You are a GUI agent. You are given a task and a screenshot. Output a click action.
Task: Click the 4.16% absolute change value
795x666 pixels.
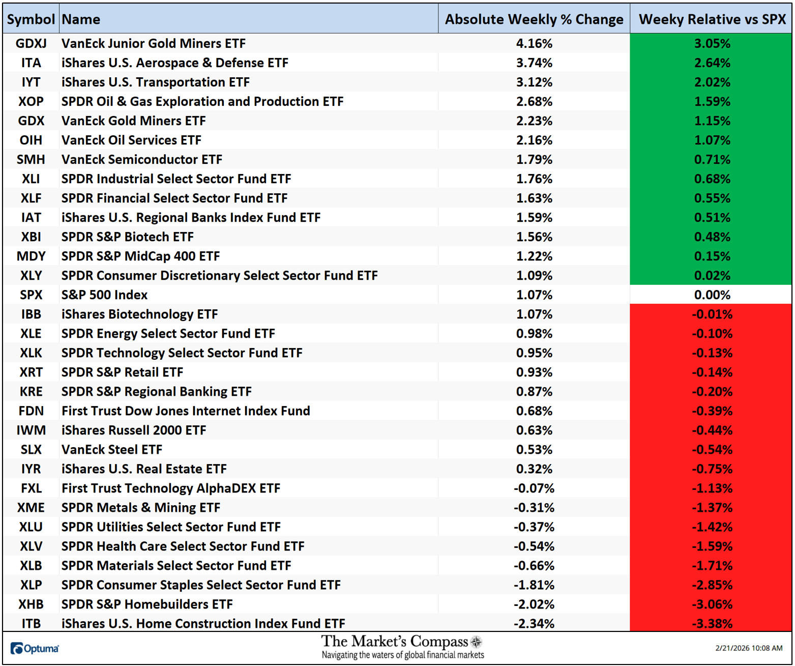click(x=534, y=43)
